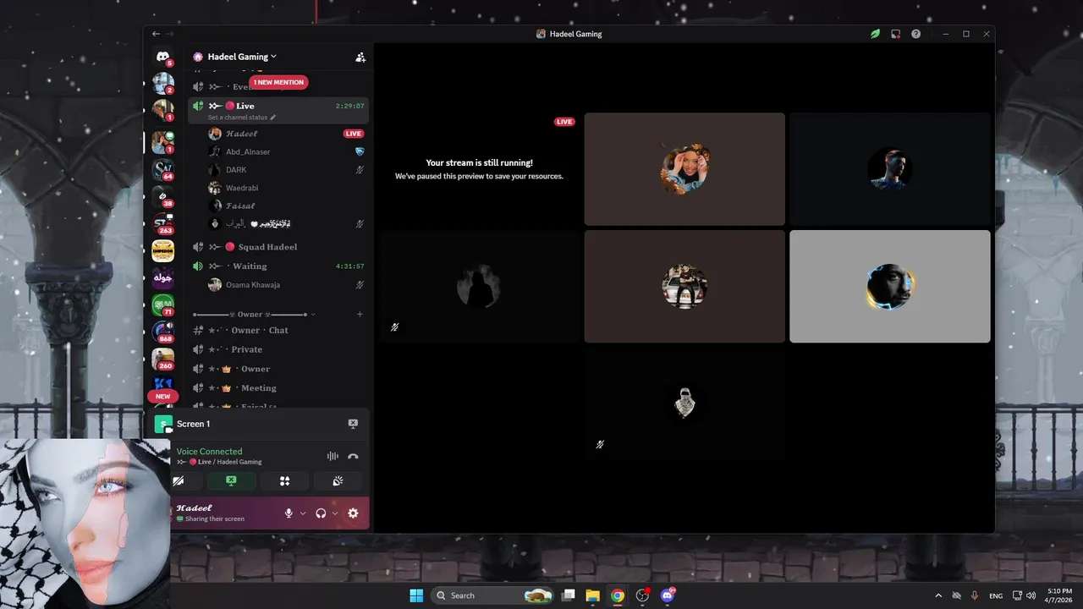Open the Owner Chat text channel
The height and width of the screenshot is (609, 1083).
point(278,330)
